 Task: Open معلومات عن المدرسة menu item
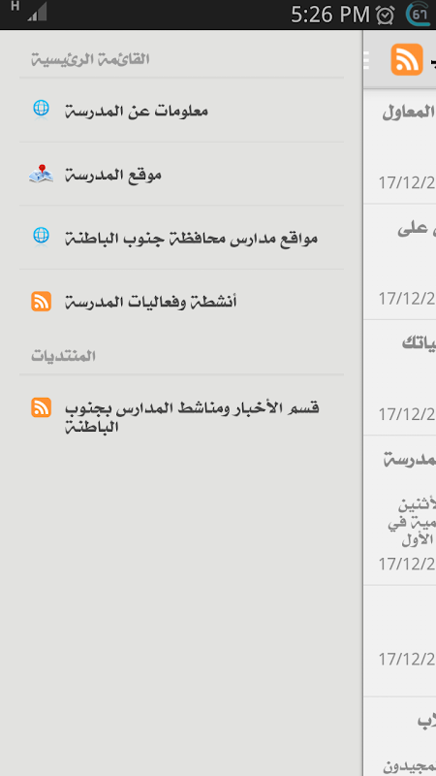[181, 111]
